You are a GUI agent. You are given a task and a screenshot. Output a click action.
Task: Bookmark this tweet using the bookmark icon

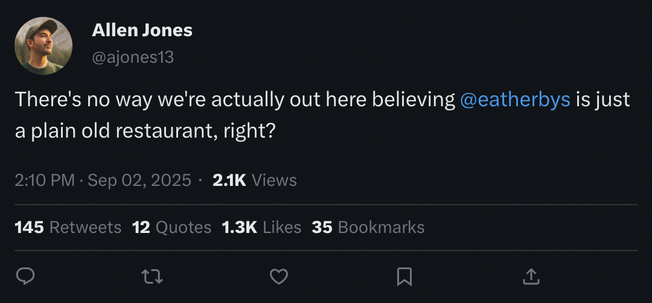click(x=404, y=276)
